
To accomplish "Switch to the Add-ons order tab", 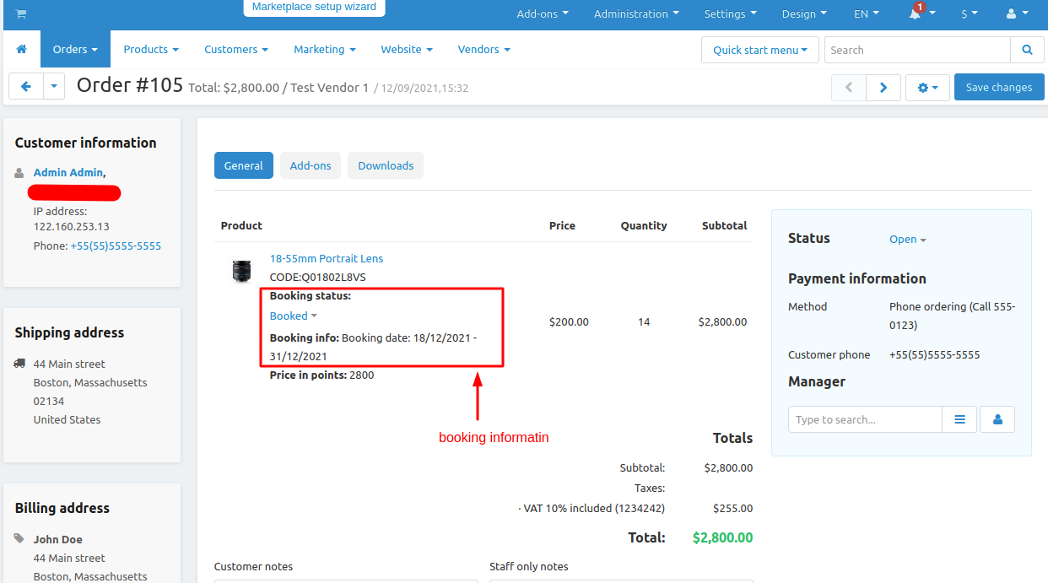I will [311, 165].
